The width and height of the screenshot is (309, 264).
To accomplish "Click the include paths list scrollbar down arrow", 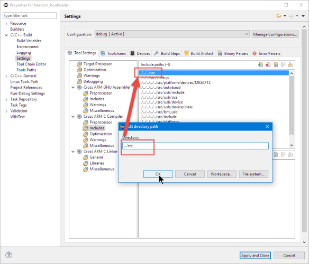I will pyautogui.click(x=292, y=145).
